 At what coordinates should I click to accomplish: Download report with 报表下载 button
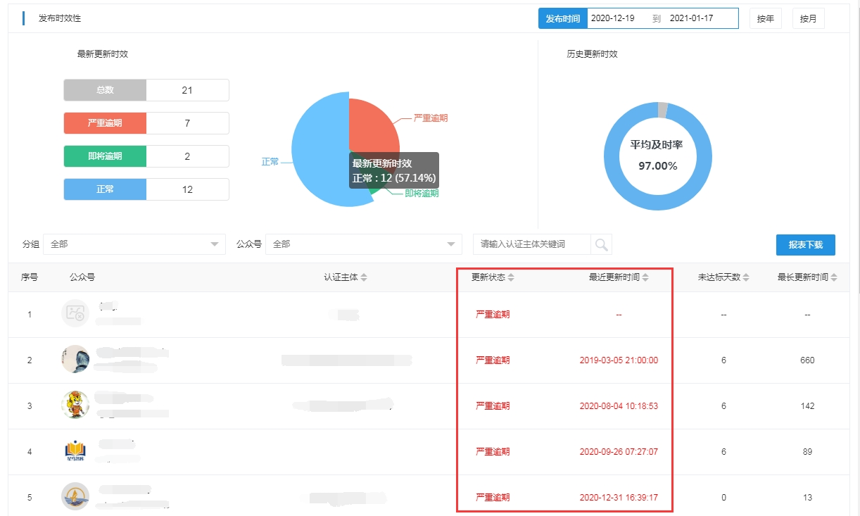[x=805, y=245]
